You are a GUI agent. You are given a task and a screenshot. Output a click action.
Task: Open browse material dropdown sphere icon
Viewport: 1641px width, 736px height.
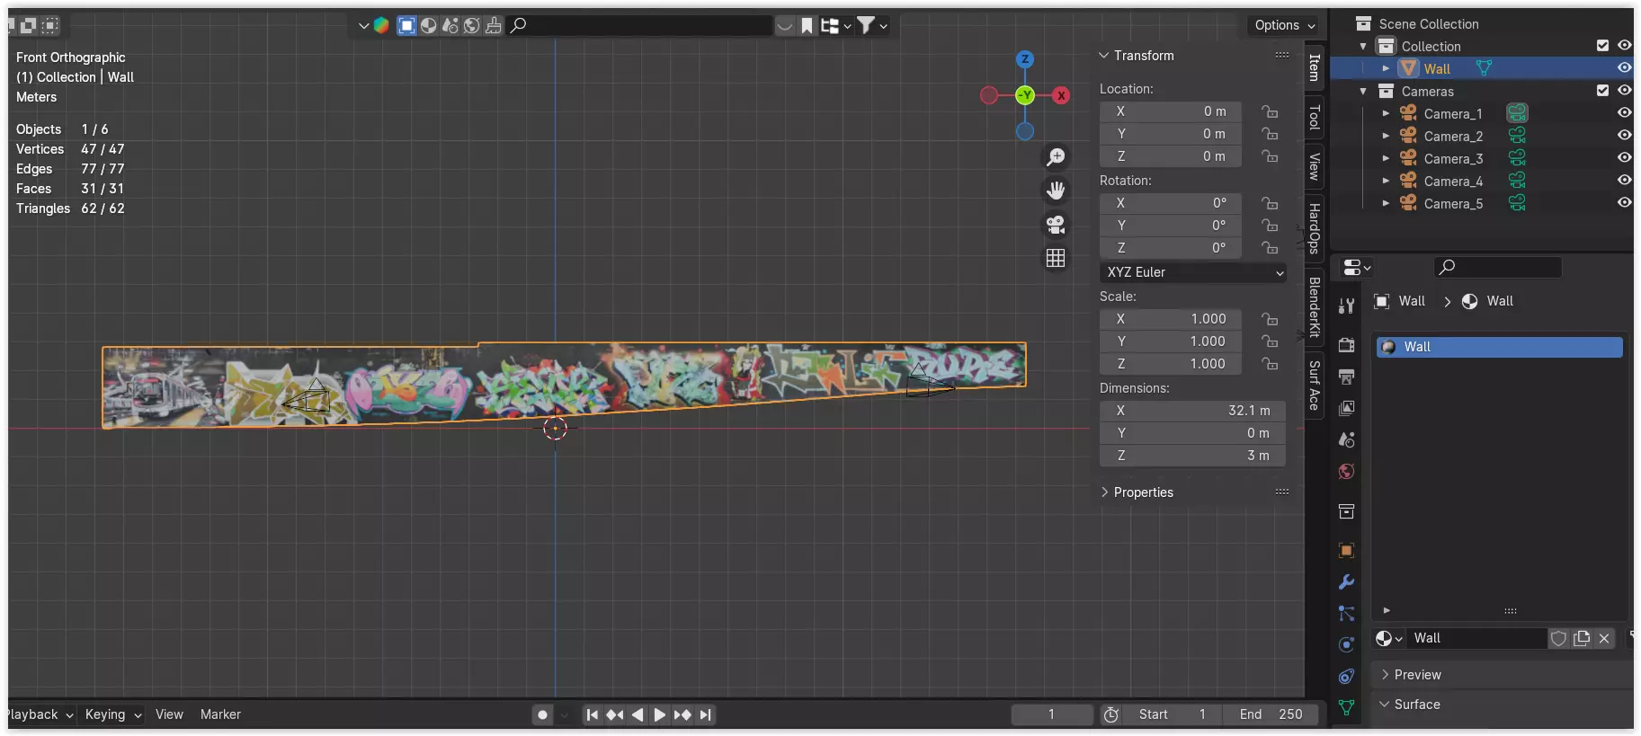click(1388, 638)
